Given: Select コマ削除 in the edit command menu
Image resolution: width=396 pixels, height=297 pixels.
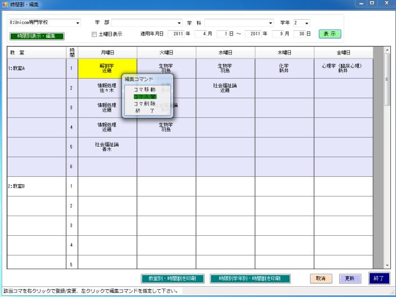Looking at the screenshot, I should 145,104.
